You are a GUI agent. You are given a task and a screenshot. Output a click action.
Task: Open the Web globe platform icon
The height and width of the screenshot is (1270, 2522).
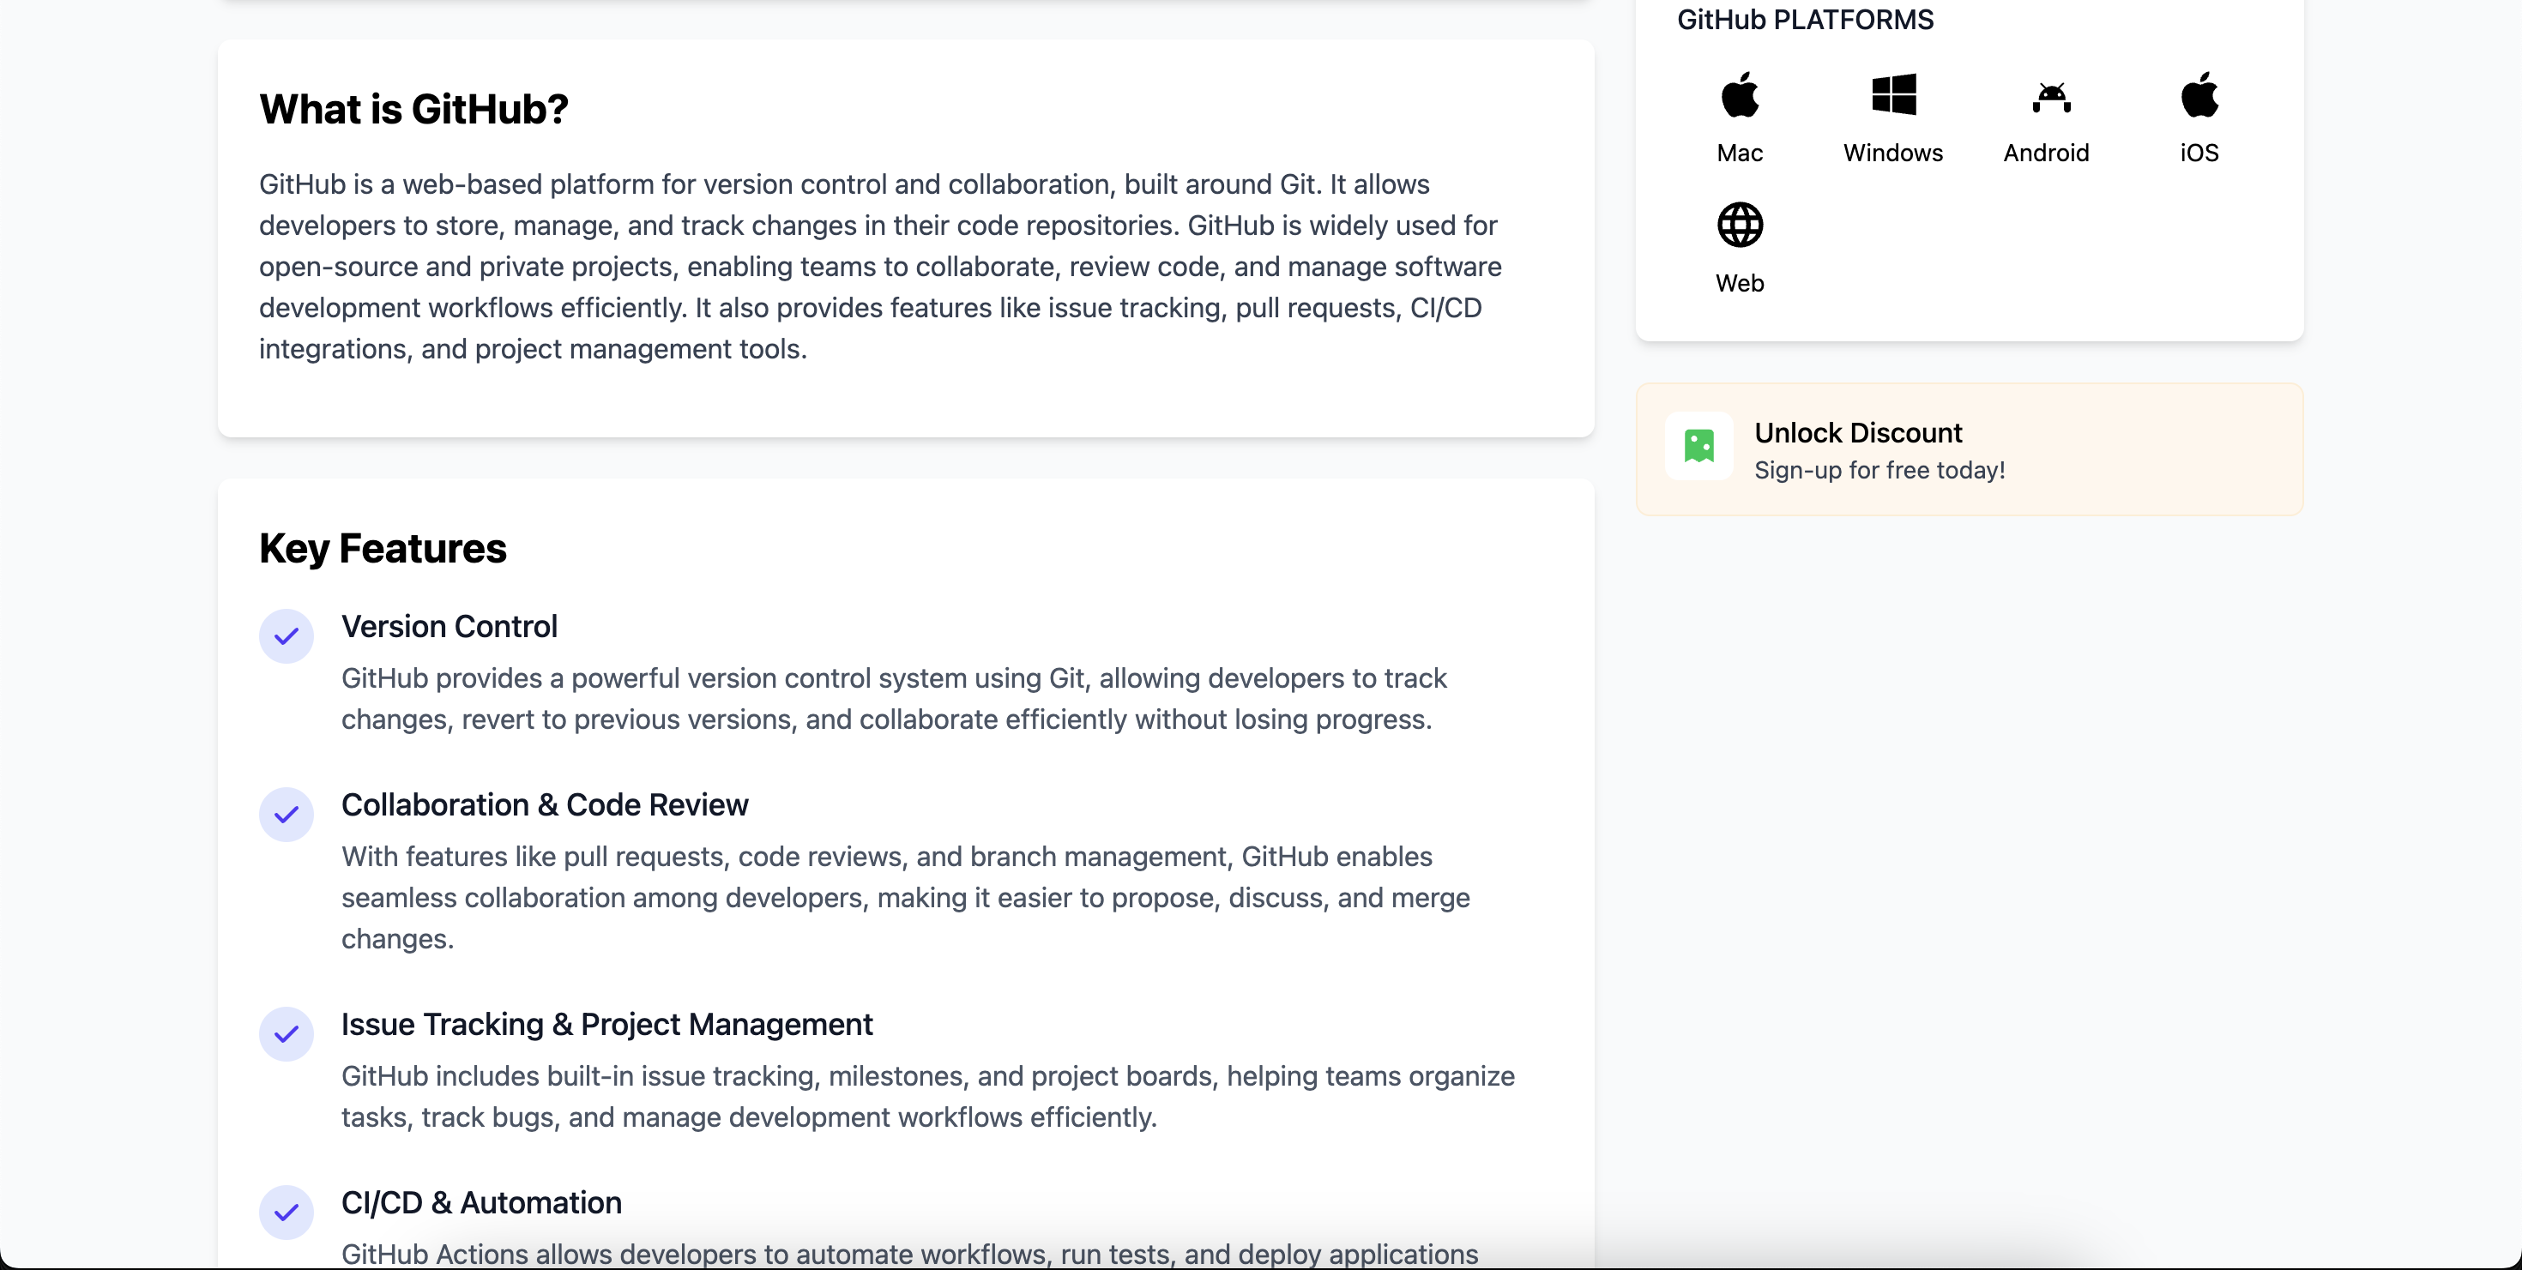pos(1740,225)
